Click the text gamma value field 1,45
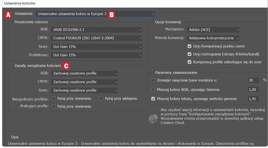268x148 pixels. pyautogui.click(x=253, y=99)
